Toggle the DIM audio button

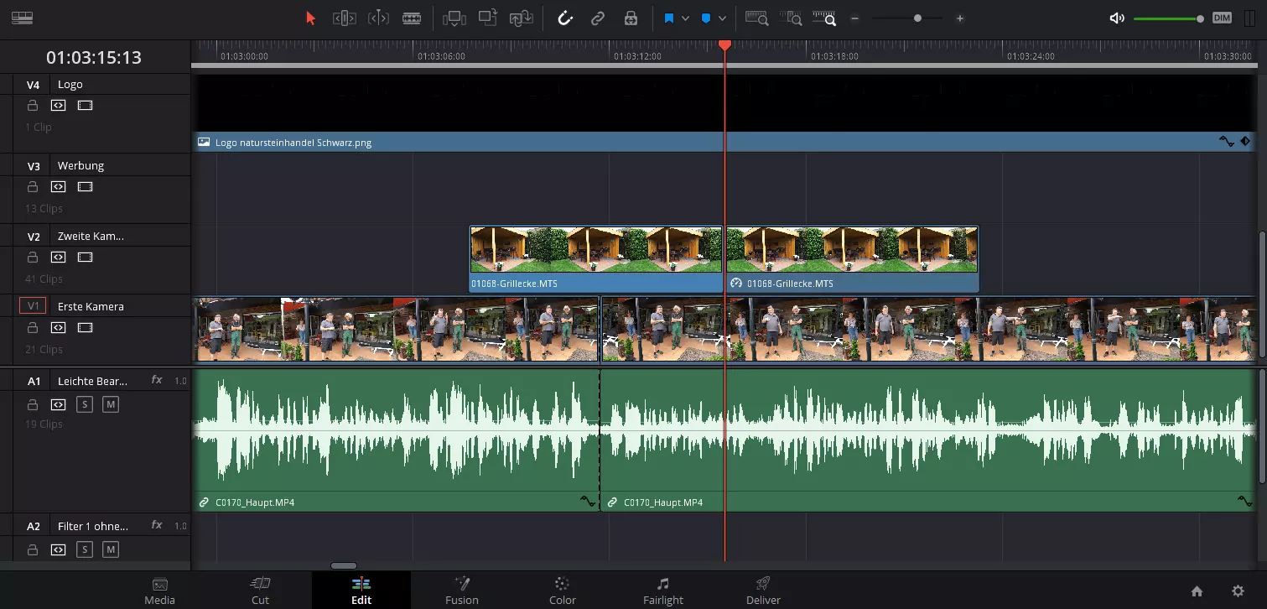coord(1222,18)
